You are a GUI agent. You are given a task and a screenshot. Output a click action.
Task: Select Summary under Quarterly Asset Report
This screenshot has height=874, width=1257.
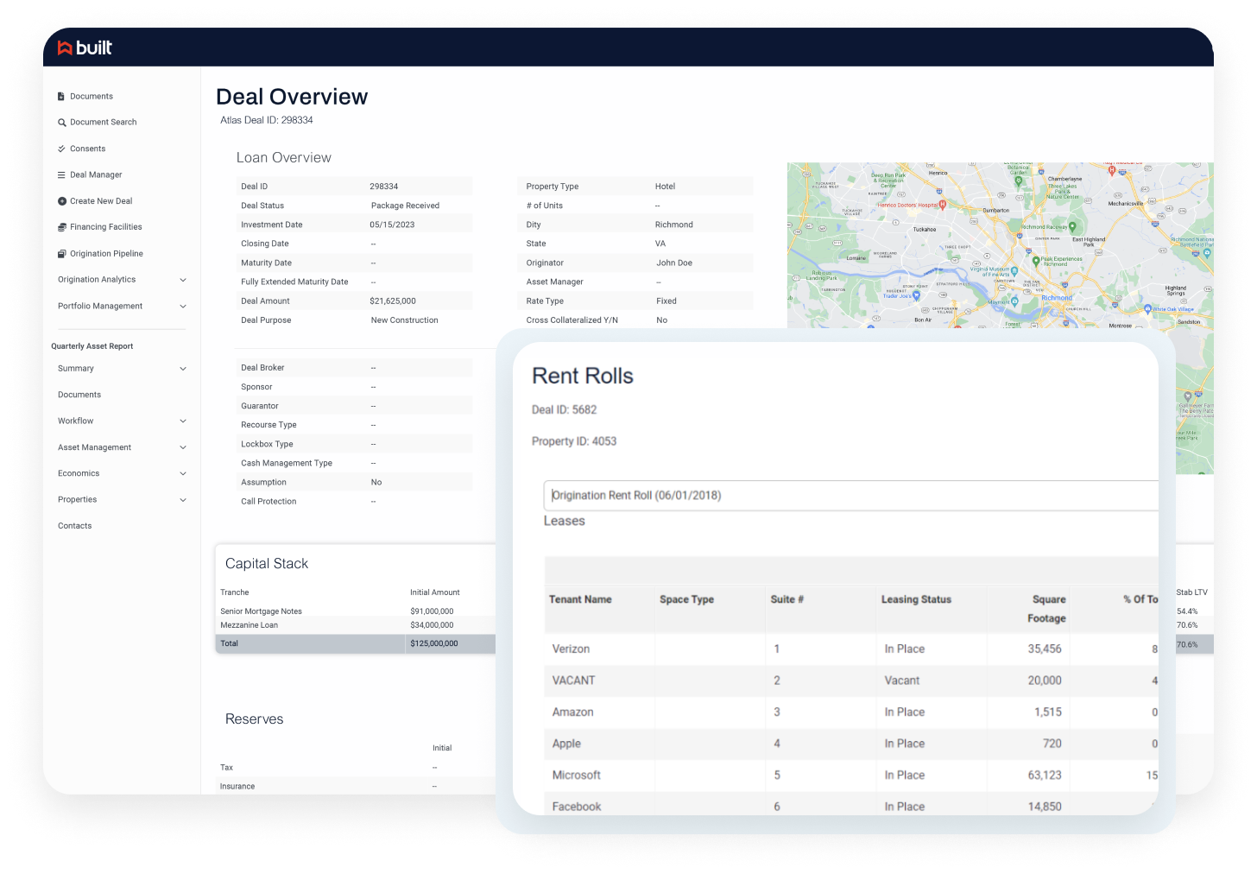point(75,368)
